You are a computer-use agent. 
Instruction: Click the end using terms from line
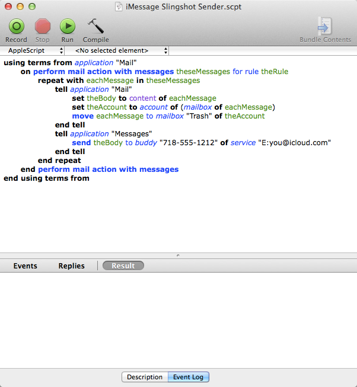point(46,178)
